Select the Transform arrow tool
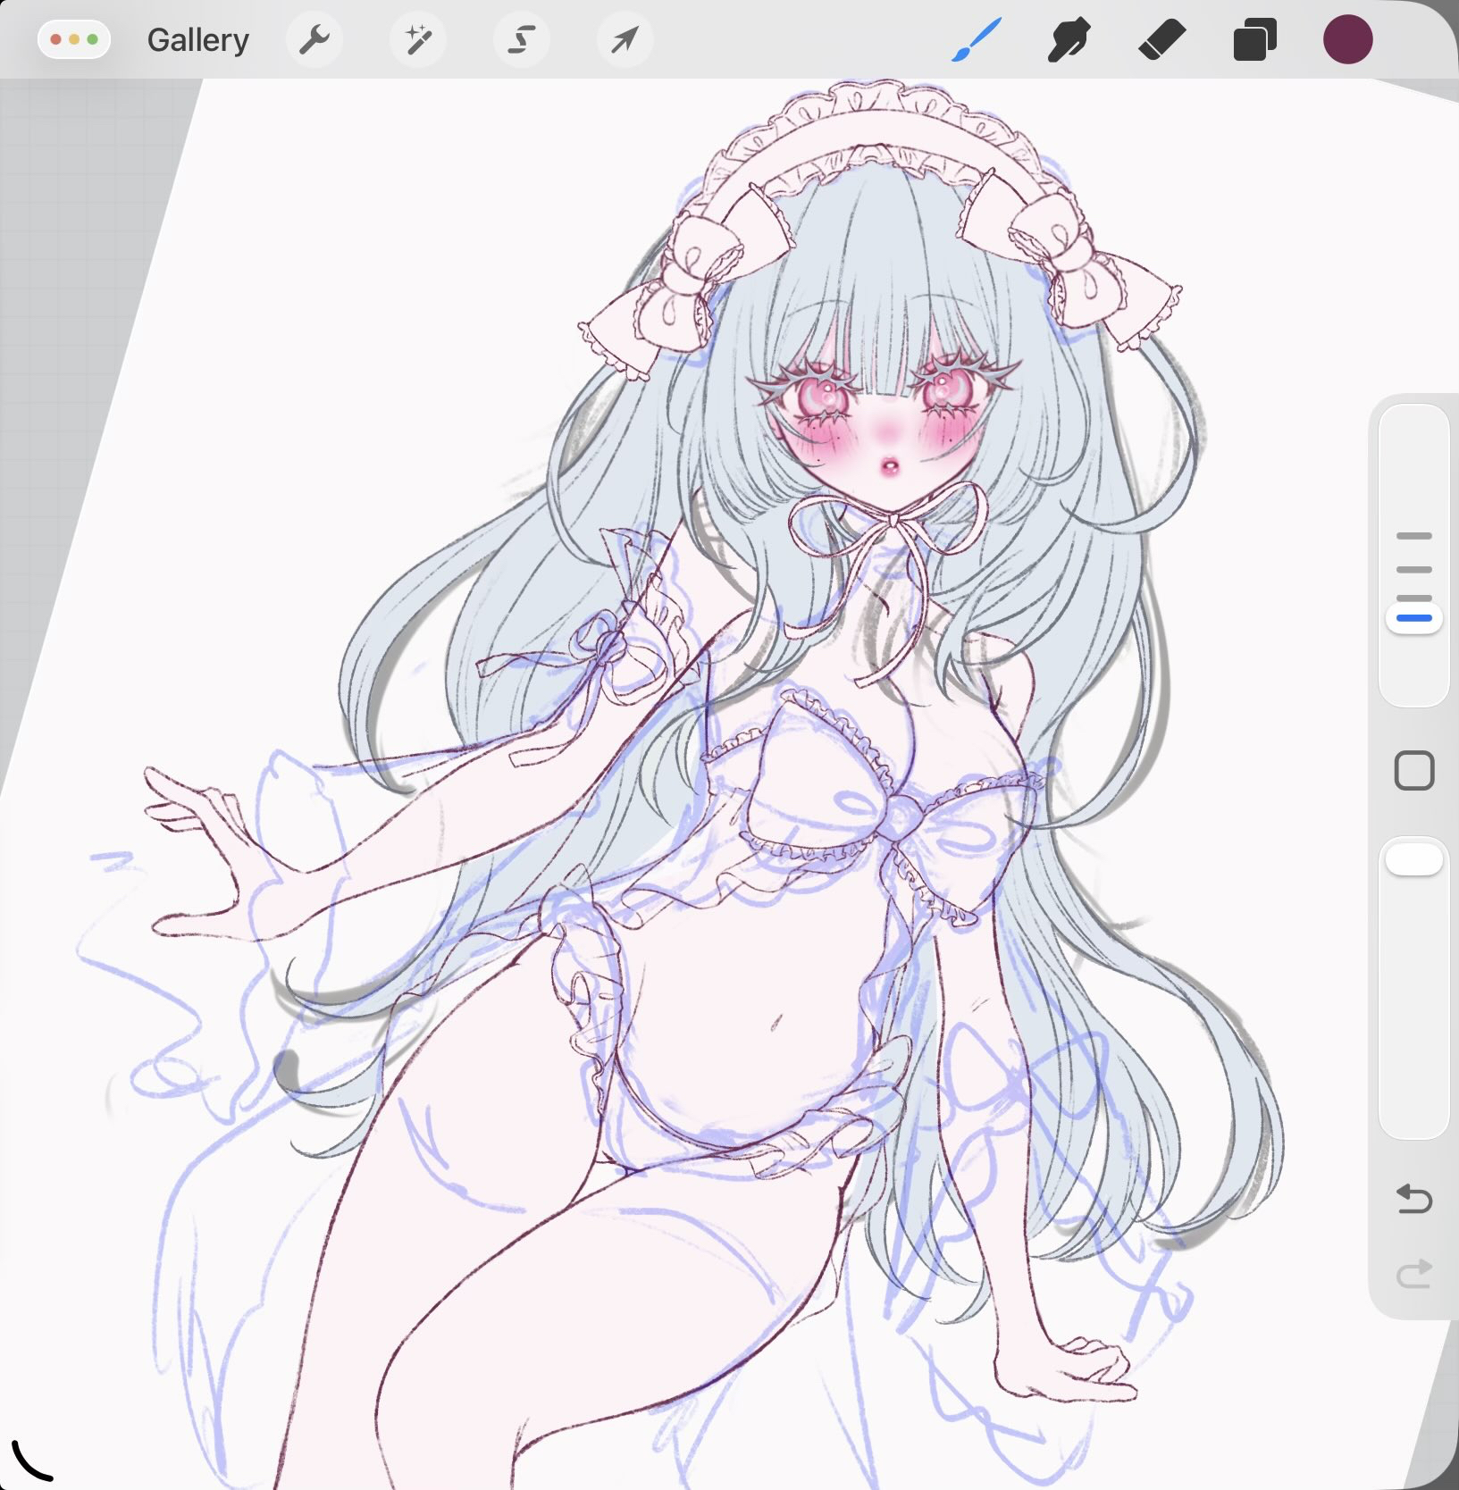The width and height of the screenshot is (1459, 1490). [625, 40]
